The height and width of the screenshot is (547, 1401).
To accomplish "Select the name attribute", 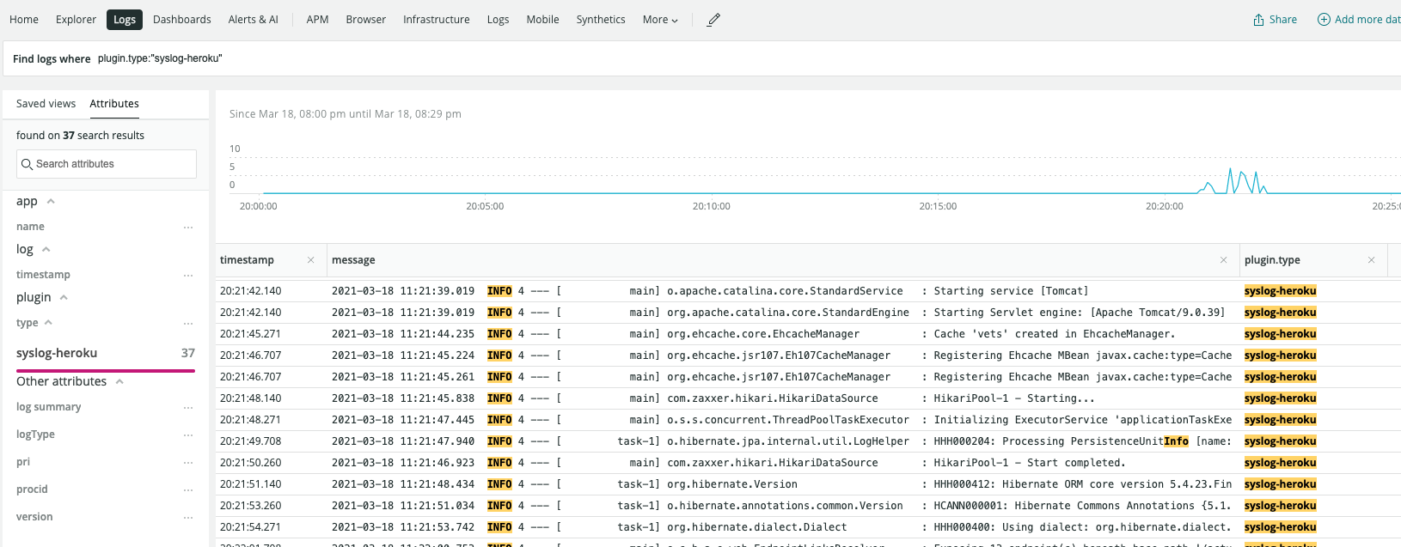I will coord(30,227).
